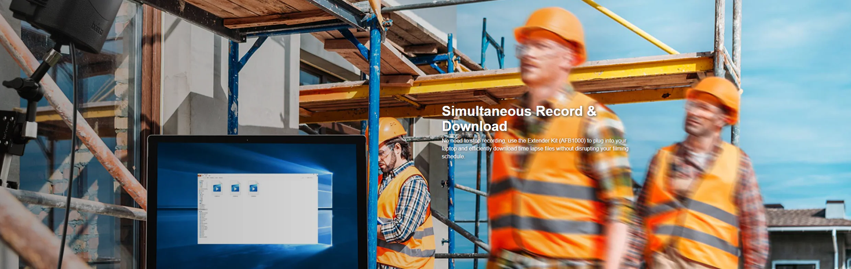The width and height of the screenshot is (851, 269).
Task: Click the 'Simultaneous Record & Download' heading
Action: 519,119
